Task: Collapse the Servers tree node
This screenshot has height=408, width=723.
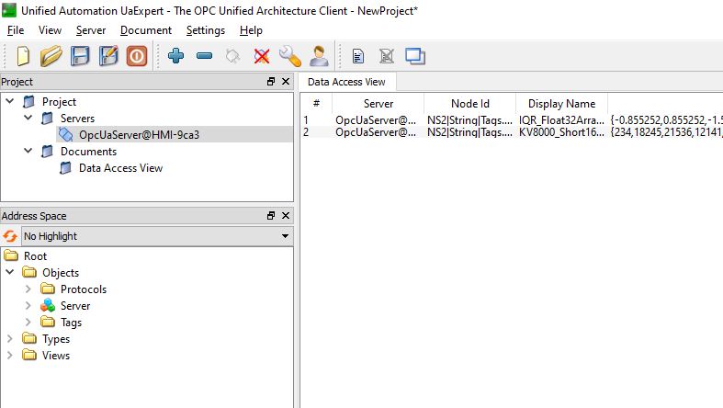Action: (x=28, y=118)
